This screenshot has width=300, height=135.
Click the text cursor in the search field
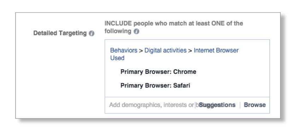[195, 105]
